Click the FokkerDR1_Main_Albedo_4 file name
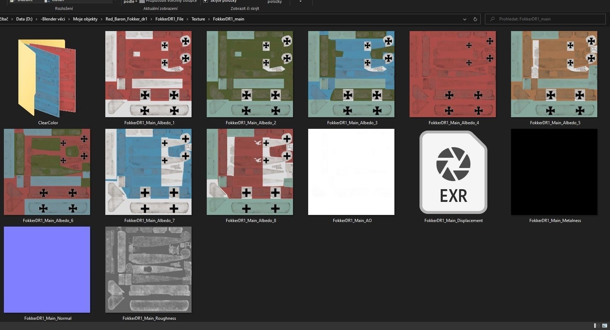This screenshot has height=330, width=610. [454, 123]
